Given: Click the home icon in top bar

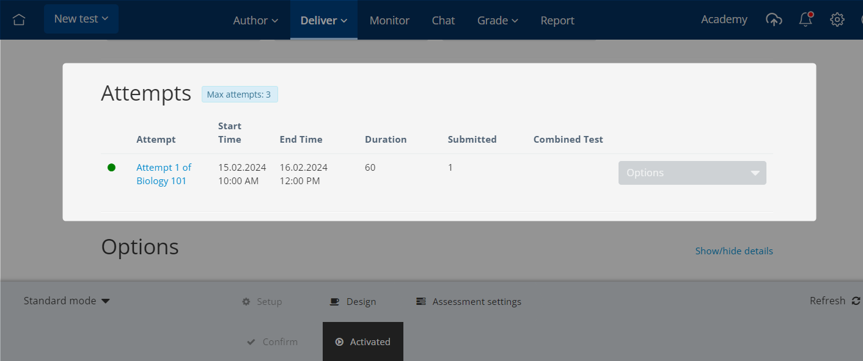Looking at the screenshot, I should (19, 20).
